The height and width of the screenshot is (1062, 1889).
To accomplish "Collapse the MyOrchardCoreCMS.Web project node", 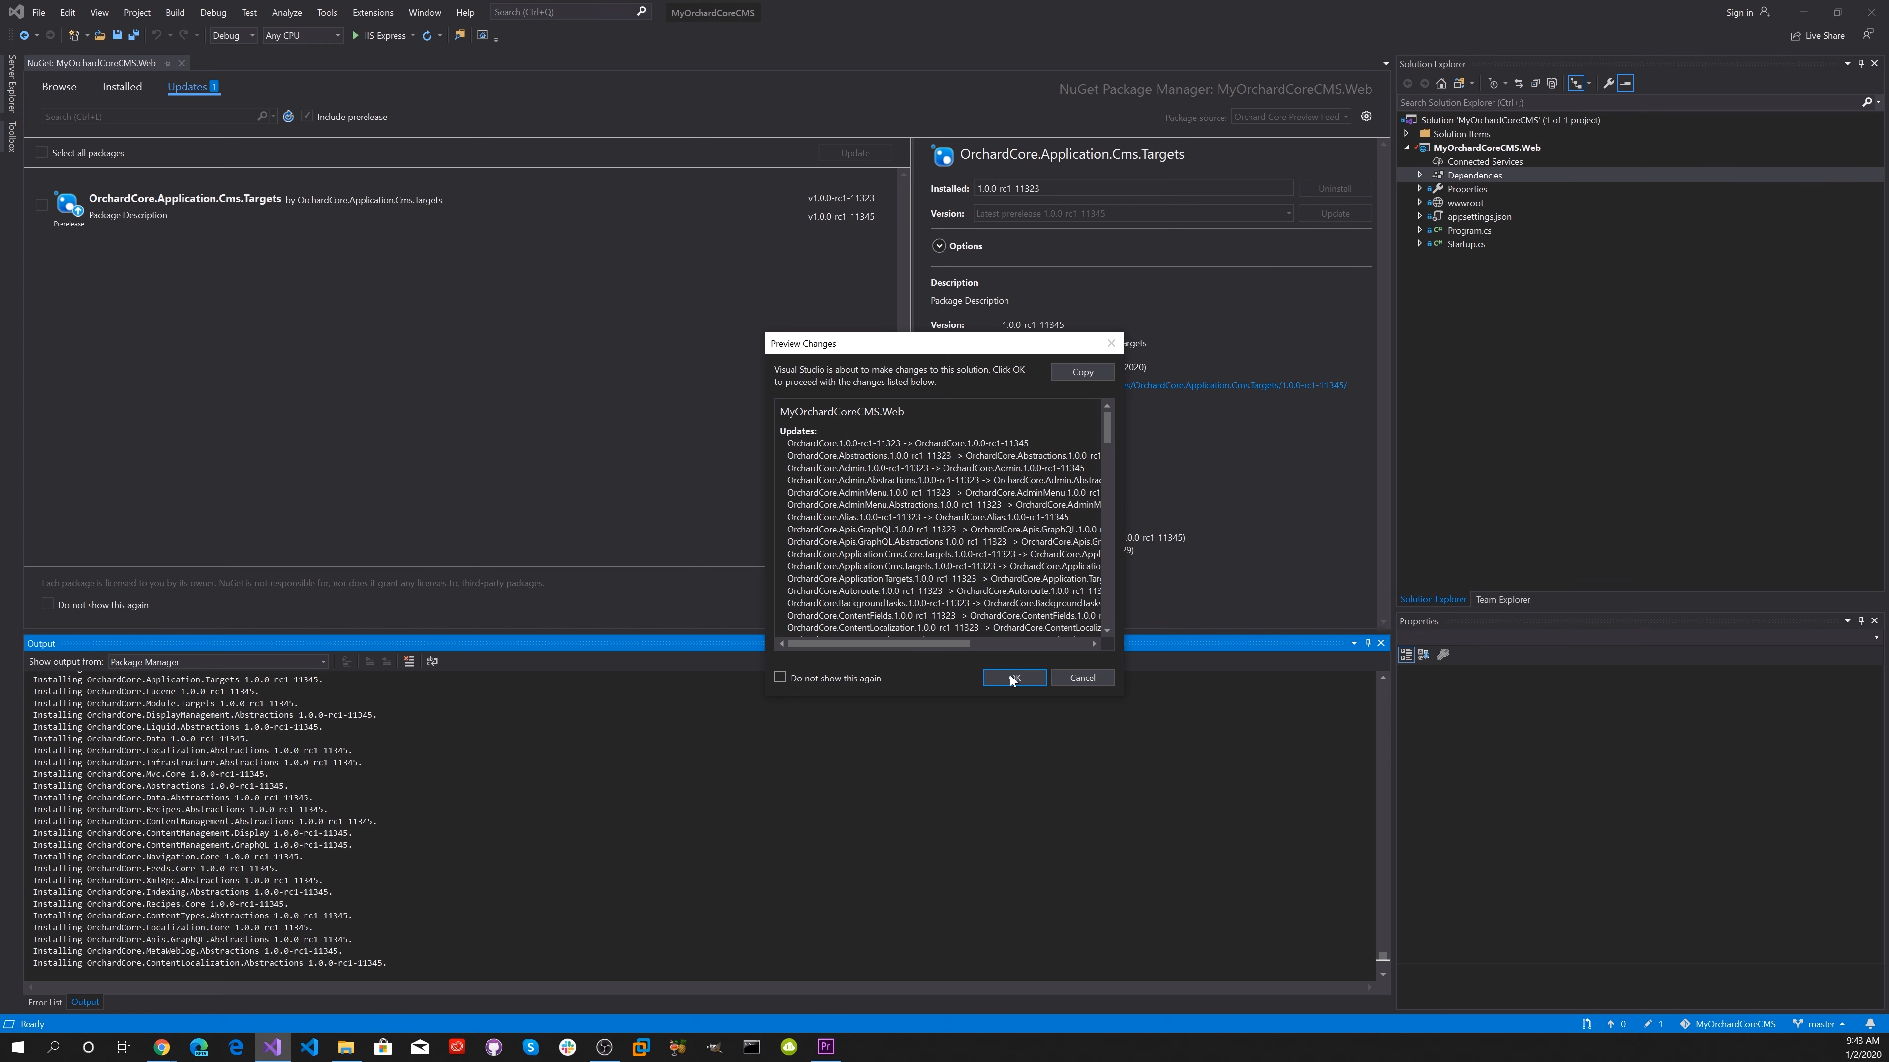I will pos(1406,147).
